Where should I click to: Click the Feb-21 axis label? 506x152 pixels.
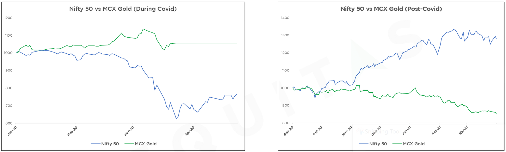436,131
